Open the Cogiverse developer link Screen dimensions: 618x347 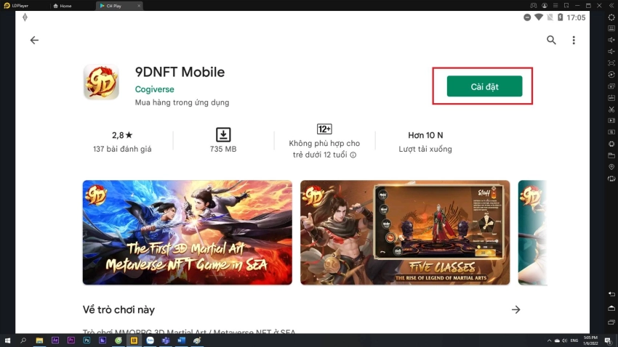coord(154,89)
